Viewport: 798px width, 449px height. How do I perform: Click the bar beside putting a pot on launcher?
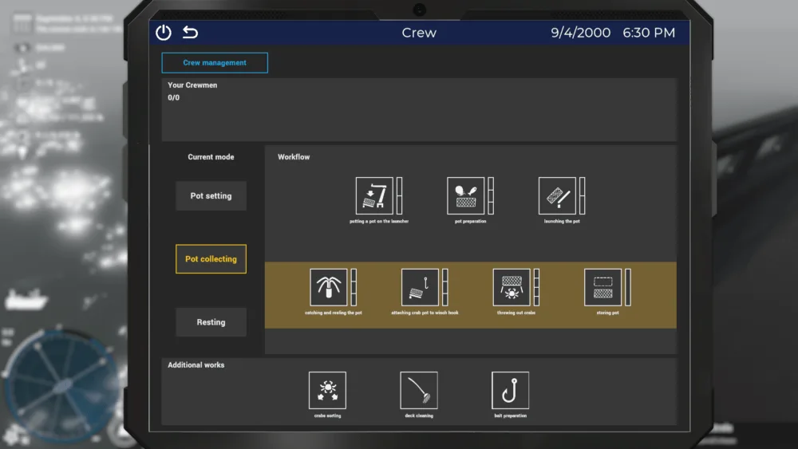(x=400, y=195)
